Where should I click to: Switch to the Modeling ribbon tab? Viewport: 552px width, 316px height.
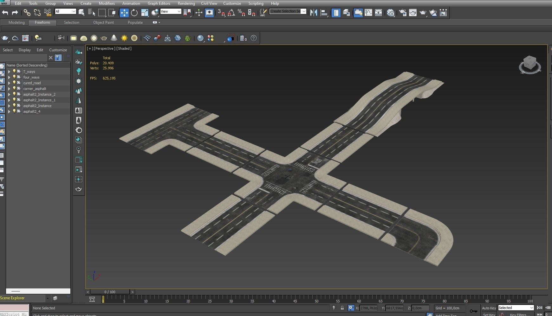[16, 22]
